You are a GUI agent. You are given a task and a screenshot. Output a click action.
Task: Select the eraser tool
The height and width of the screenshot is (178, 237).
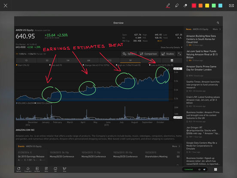point(185,6)
